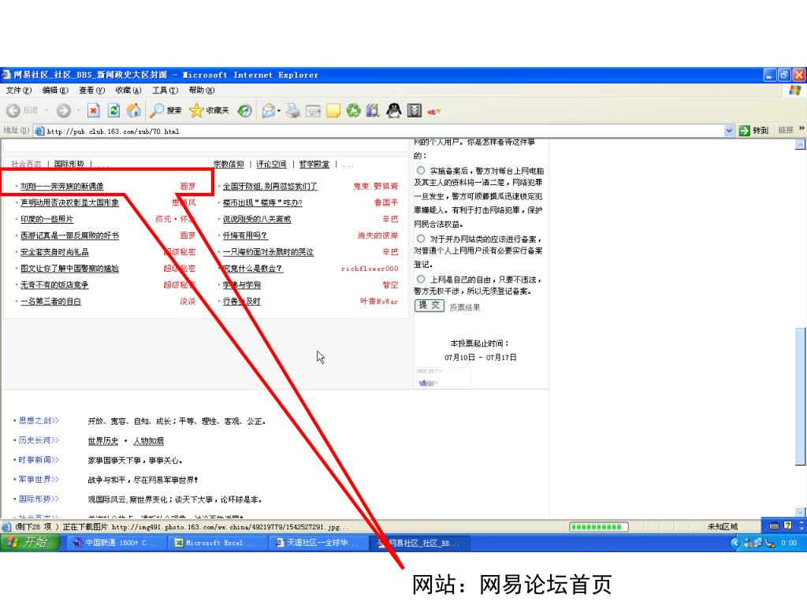Screen dimensions: 807x605
Task: Launch the QQ penguin icon
Action: click(394, 110)
